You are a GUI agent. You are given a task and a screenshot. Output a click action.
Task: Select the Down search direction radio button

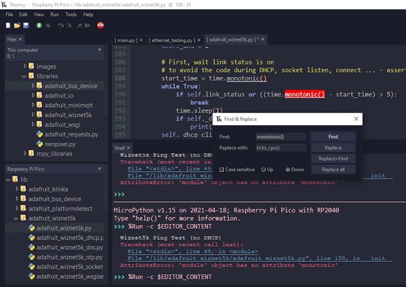[x=288, y=170]
